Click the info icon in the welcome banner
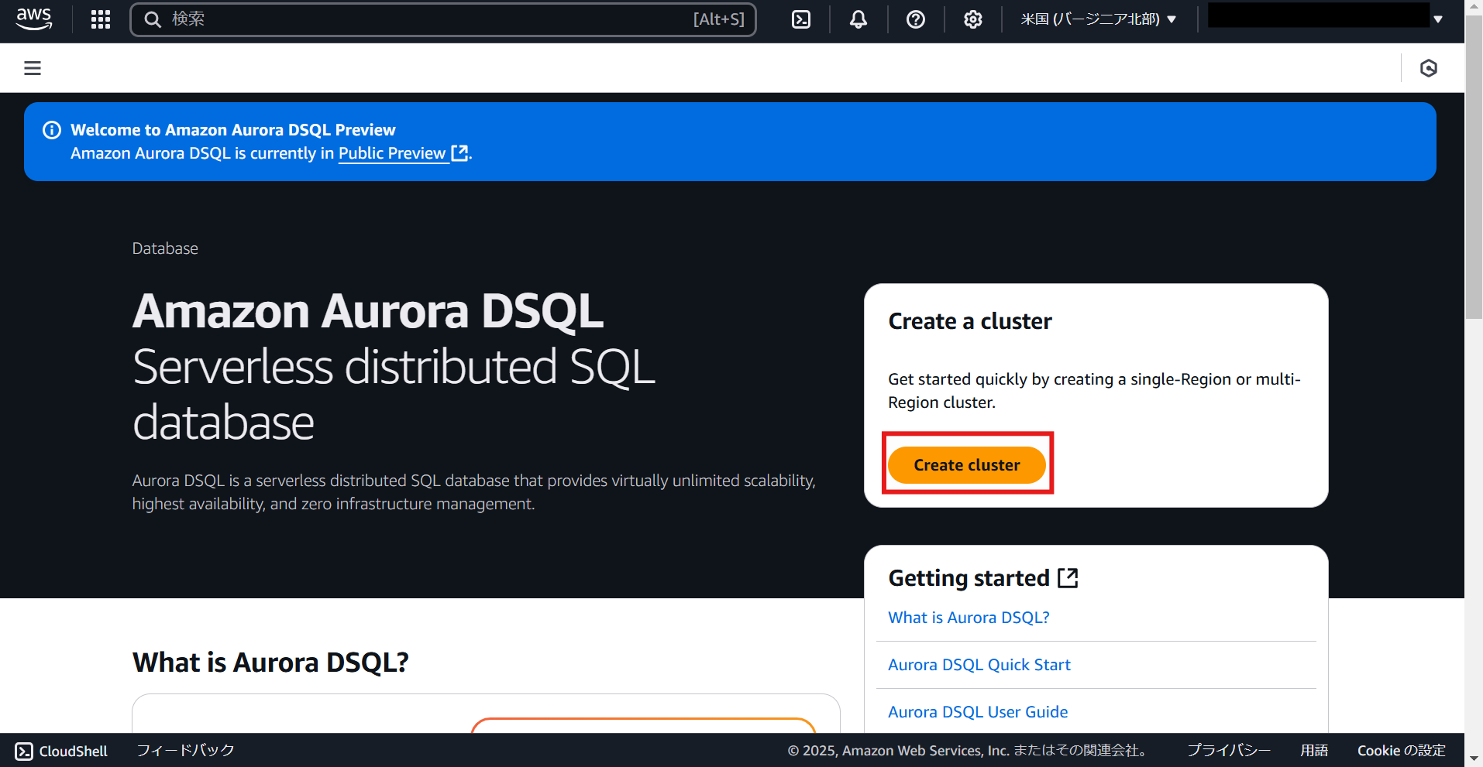This screenshot has height=767, width=1483. pyautogui.click(x=52, y=130)
